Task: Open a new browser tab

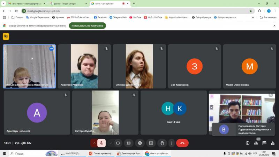Action: (x=134, y=3)
